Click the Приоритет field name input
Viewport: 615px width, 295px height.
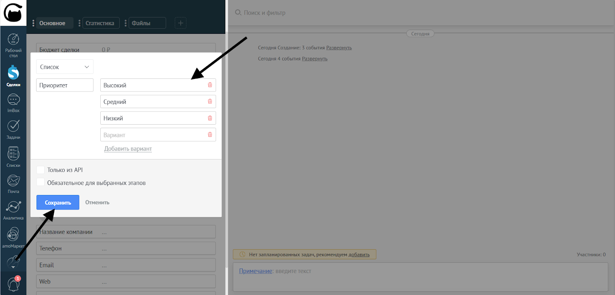coord(65,85)
